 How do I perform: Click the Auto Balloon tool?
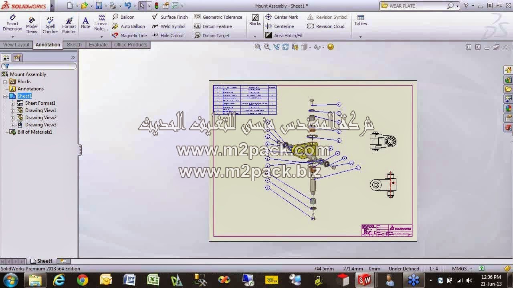[x=129, y=26]
